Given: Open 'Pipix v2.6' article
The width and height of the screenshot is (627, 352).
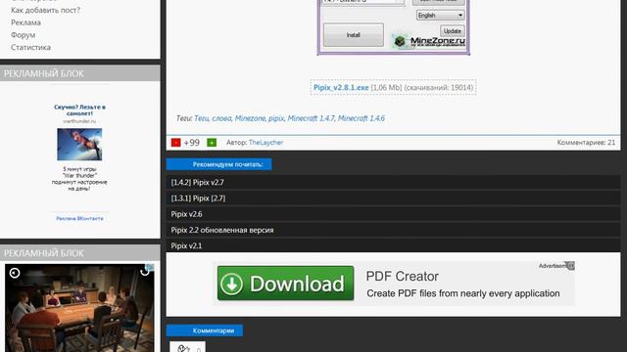Looking at the screenshot, I should click(393, 214).
